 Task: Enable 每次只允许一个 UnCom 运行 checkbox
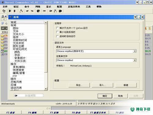[x=57, y=28]
